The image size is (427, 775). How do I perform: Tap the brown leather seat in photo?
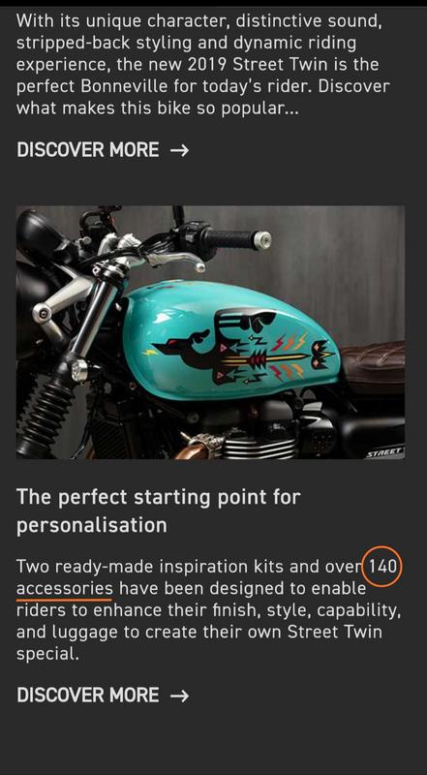(374, 366)
